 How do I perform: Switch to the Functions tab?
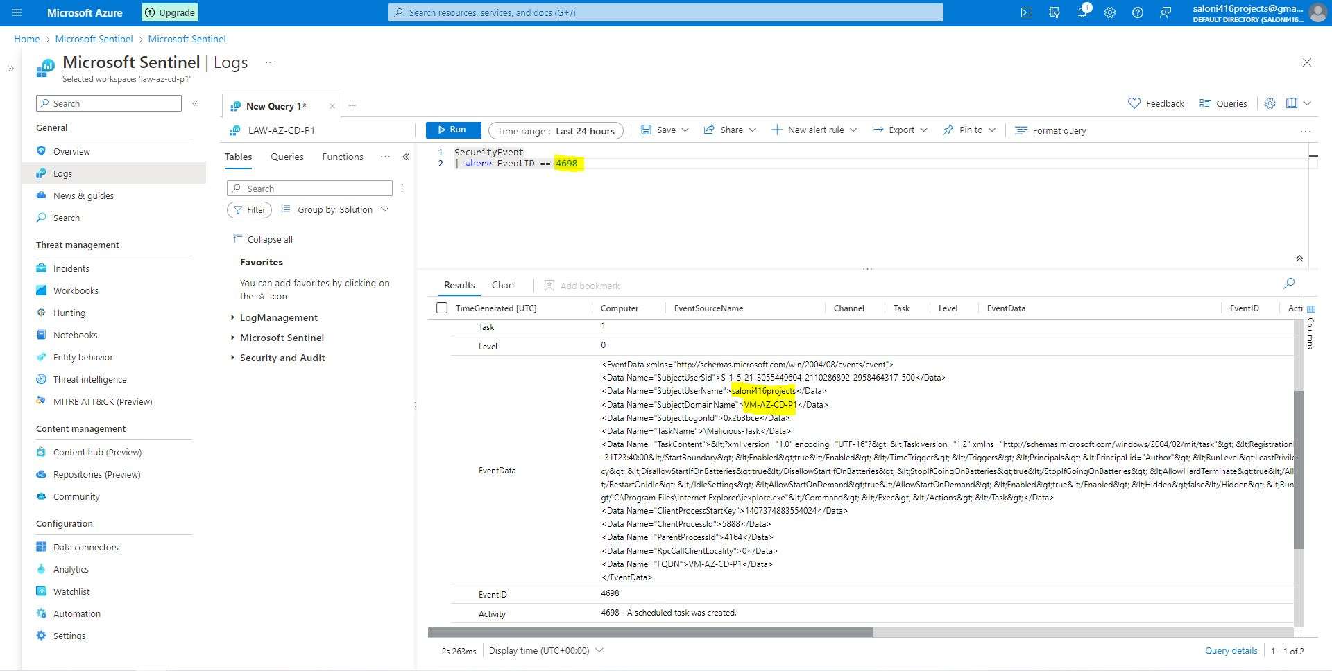[342, 157]
